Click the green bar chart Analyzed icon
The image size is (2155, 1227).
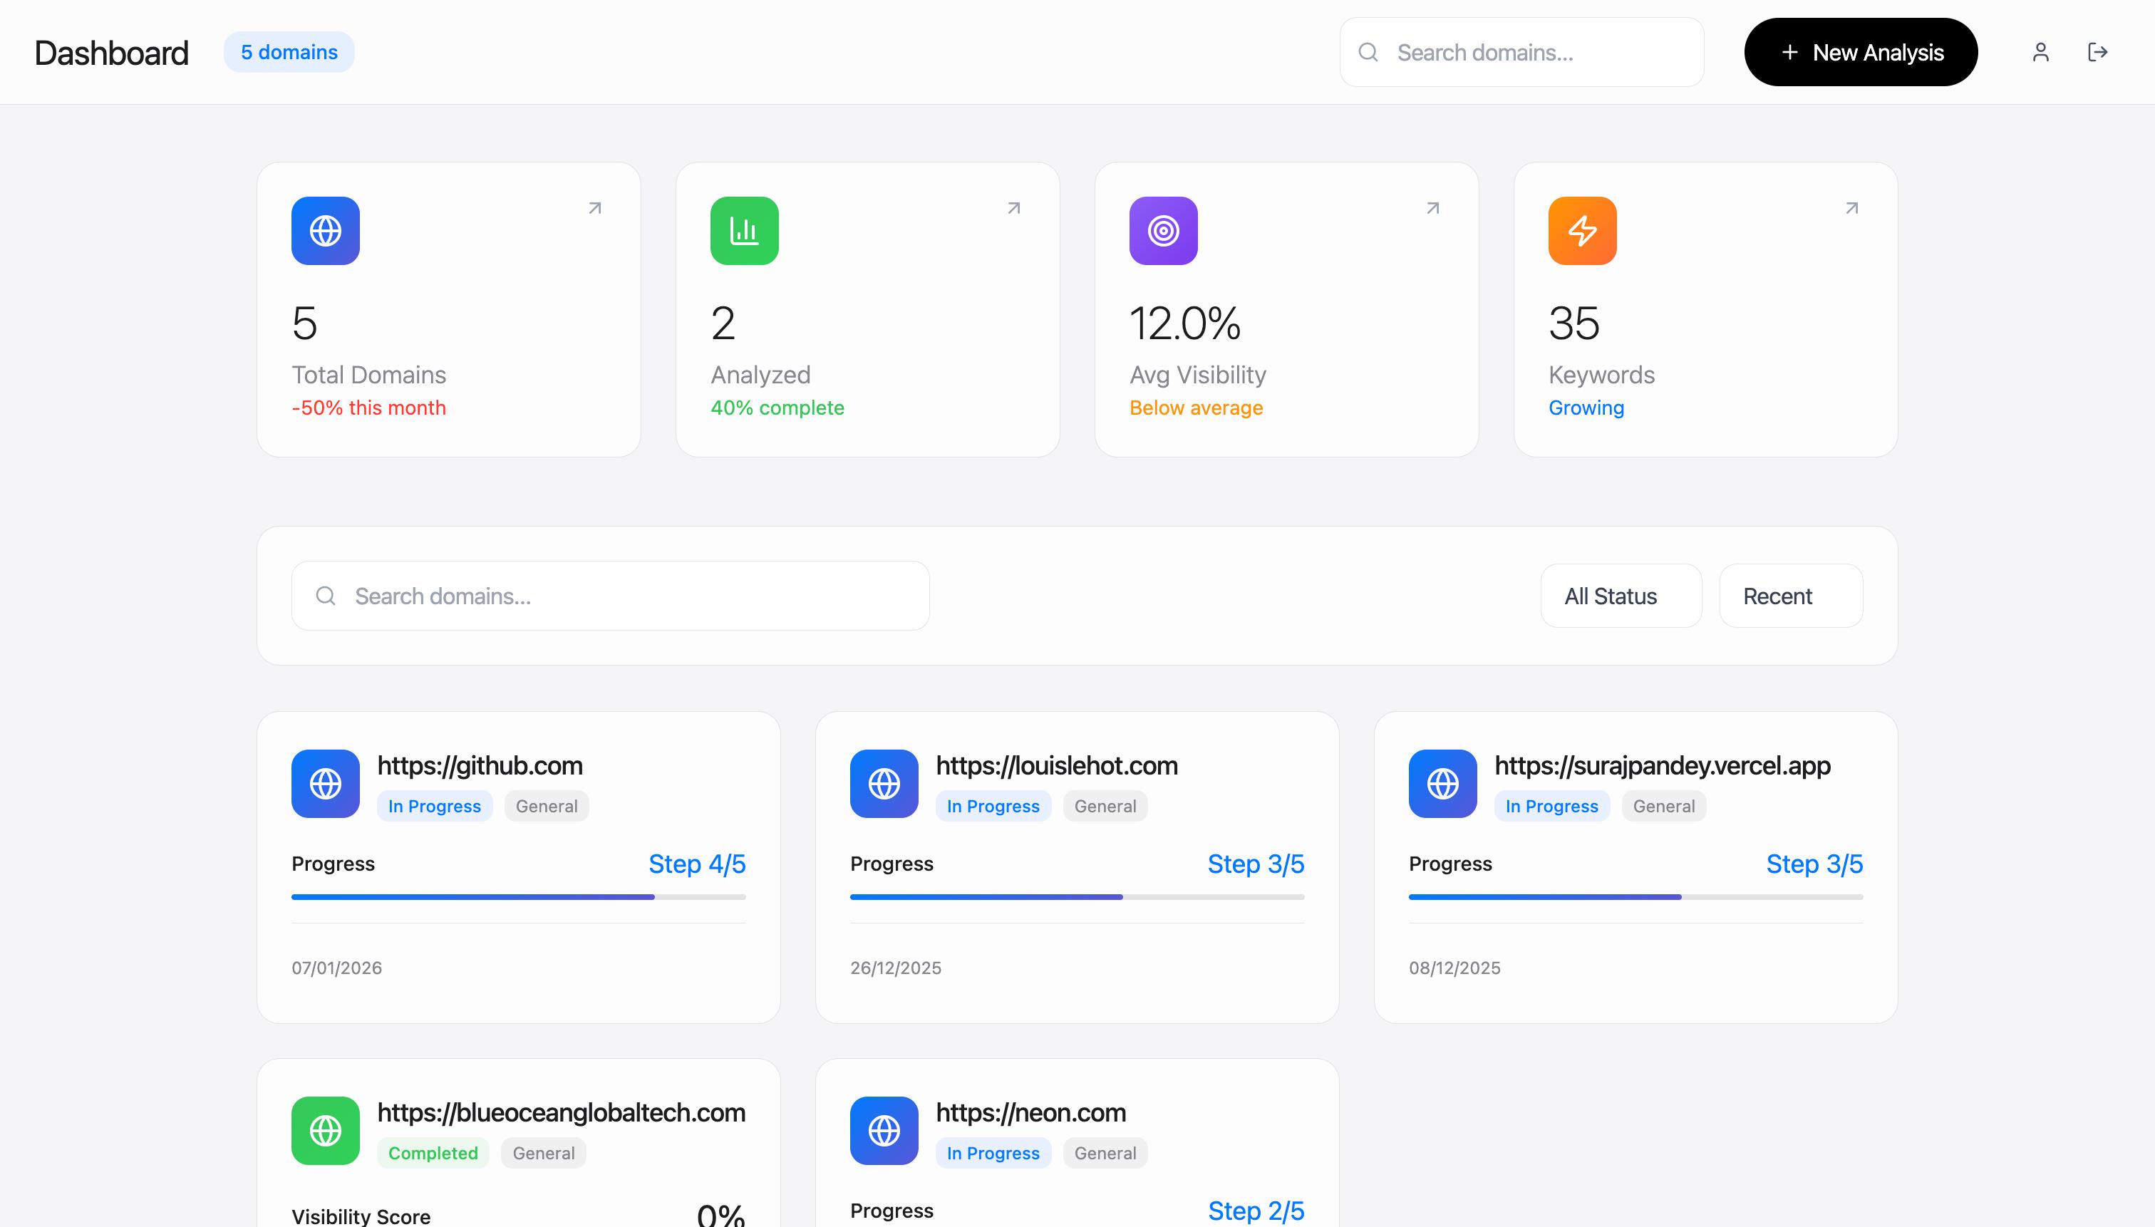744,231
